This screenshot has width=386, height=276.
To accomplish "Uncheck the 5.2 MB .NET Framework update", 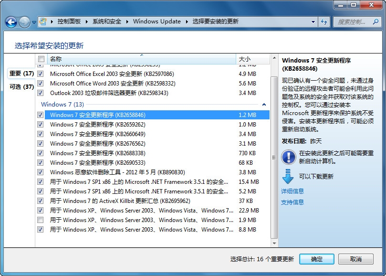I will tap(41, 191).
